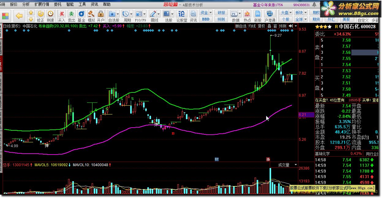Open the chart toolbar's end dropdown arrow
This screenshot has width=382, height=198.
tap(296, 26)
